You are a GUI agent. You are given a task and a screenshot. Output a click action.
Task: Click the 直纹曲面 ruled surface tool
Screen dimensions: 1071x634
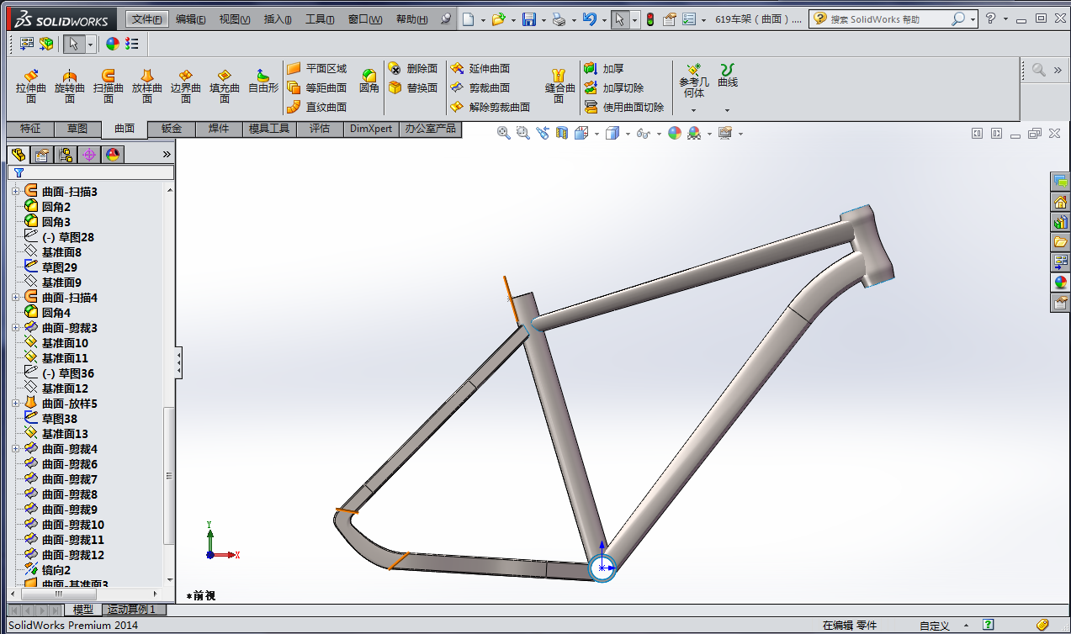317,107
